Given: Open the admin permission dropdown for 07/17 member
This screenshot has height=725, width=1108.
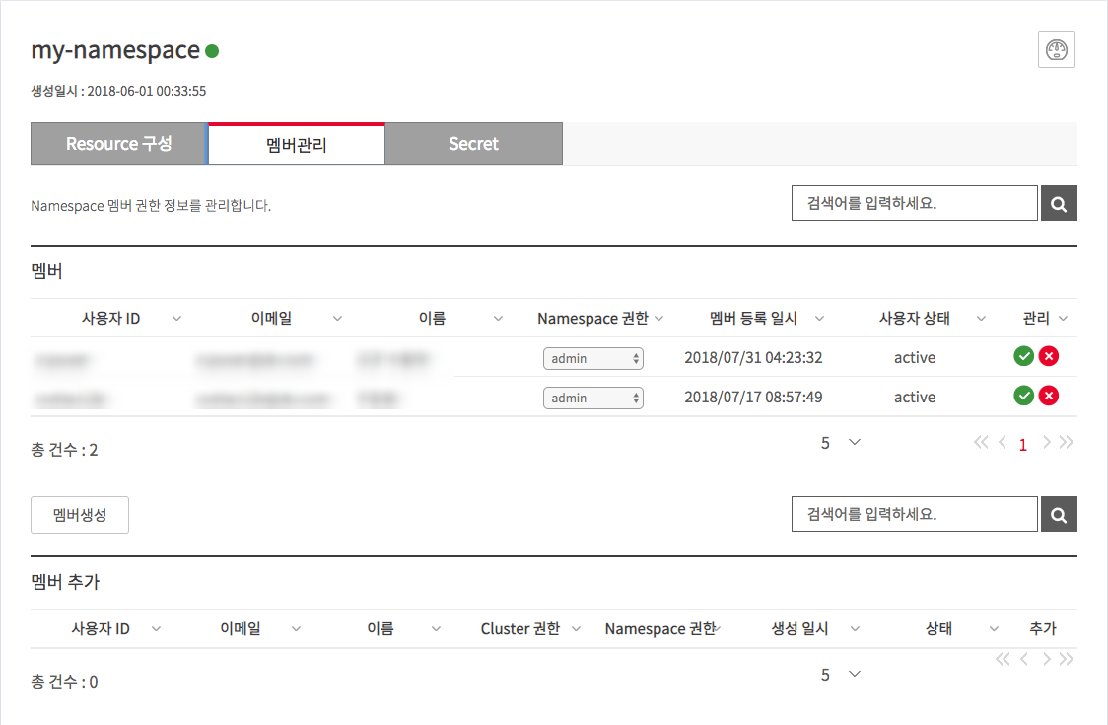Looking at the screenshot, I should coord(592,399).
